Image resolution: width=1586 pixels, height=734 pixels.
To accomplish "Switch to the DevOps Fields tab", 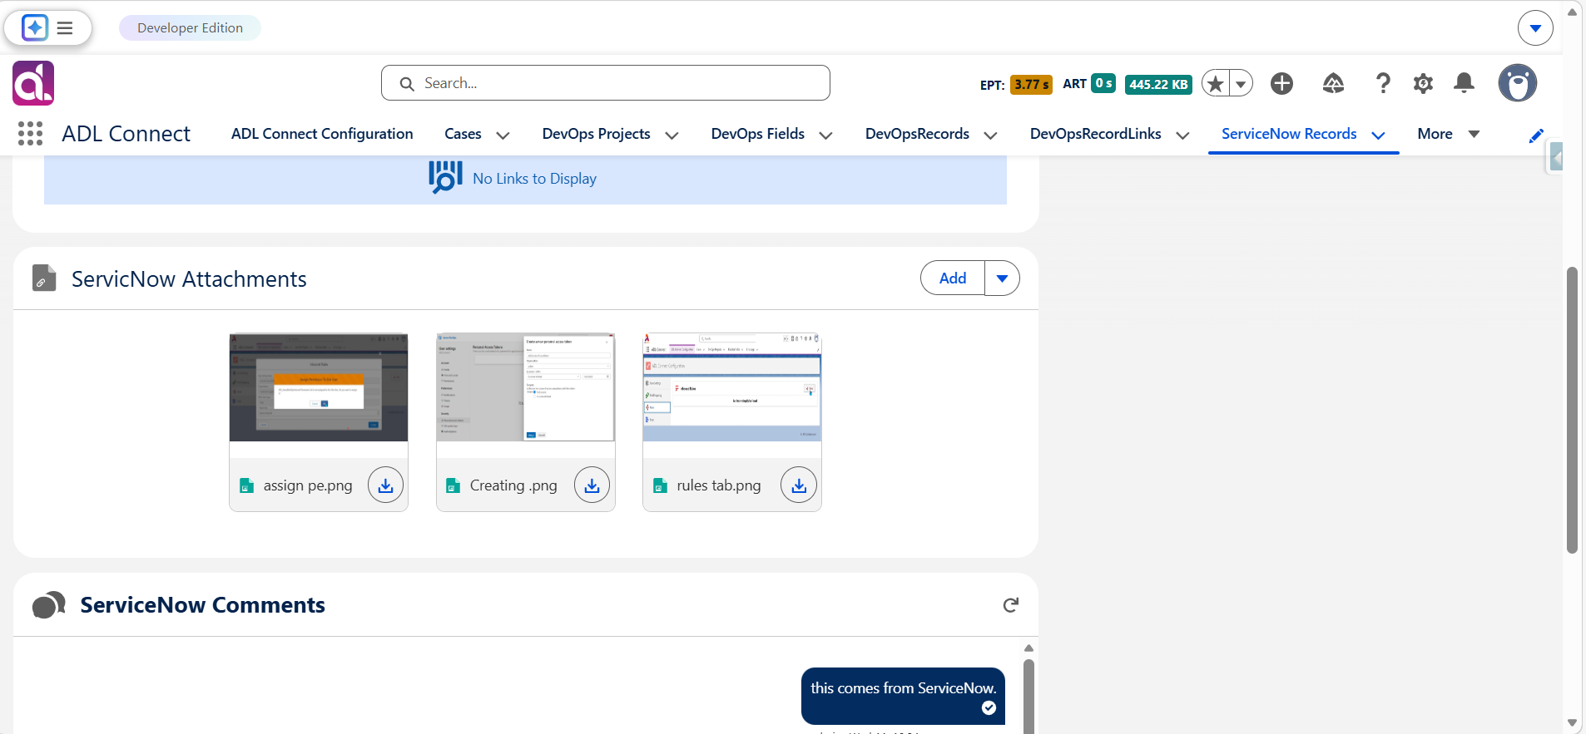I will click(757, 134).
